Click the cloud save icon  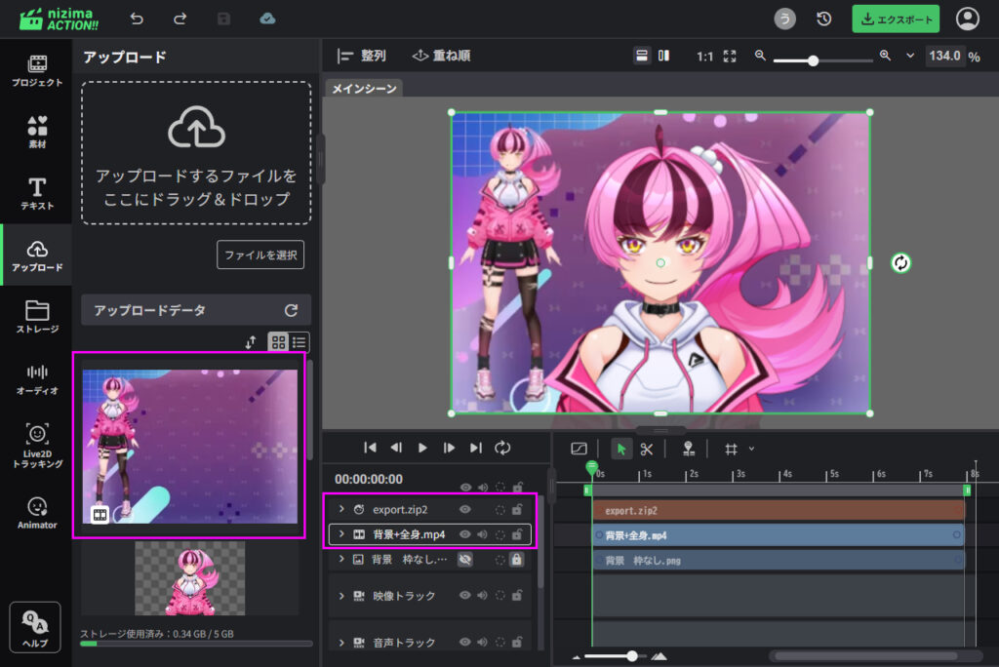click(x=267, y=19)
